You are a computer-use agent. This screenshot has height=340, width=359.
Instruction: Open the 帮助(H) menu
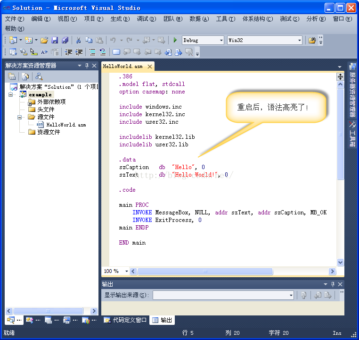tap(15, 29)
